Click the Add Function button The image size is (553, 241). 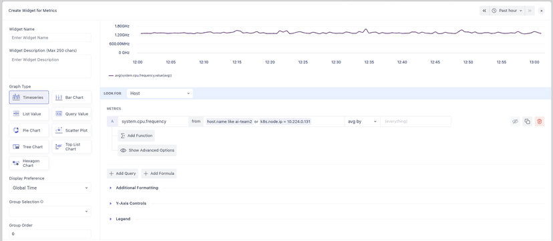click(x=136, y=136)
